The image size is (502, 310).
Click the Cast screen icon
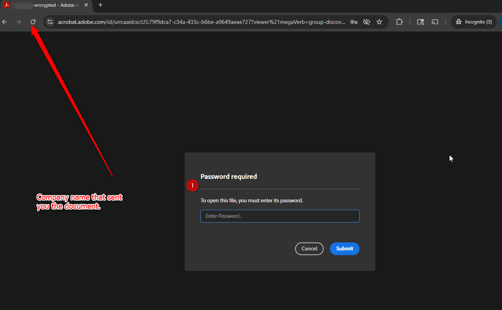(435, 22)
